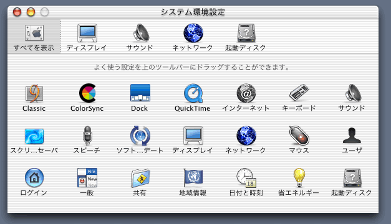Open 起動ディスク in the top toolbar

point(246,33)
